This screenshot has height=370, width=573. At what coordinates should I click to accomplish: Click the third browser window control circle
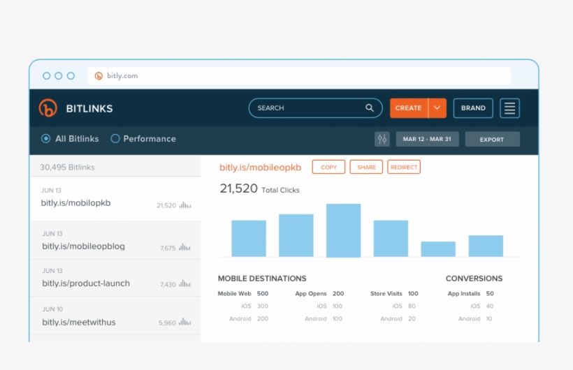71,75
